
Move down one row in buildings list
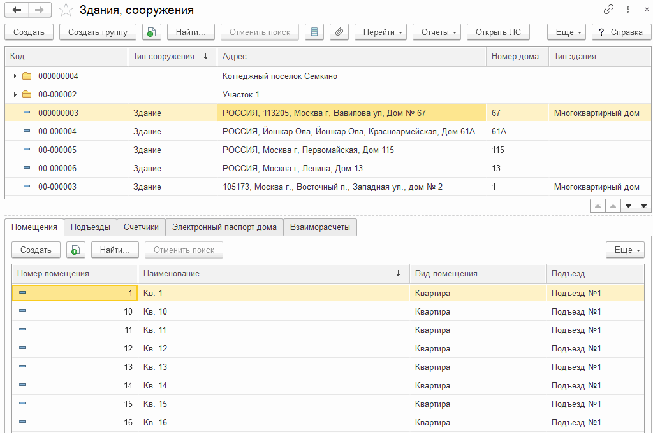coord(628,206)
